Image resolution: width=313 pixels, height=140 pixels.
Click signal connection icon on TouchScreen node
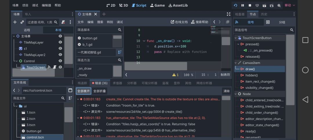click(49, 67)
